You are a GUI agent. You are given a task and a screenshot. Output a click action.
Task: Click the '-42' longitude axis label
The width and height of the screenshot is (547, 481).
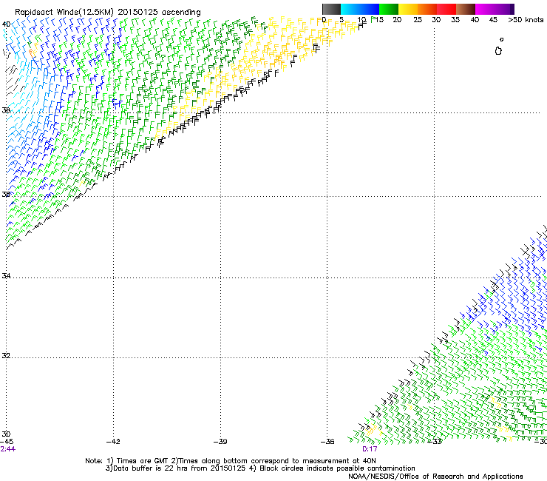coord(113,442)
